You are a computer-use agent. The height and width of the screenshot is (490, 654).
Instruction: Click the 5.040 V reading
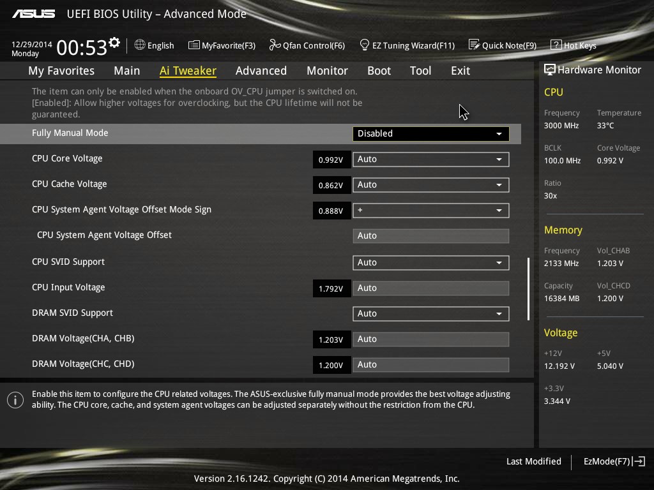point(610,366)
